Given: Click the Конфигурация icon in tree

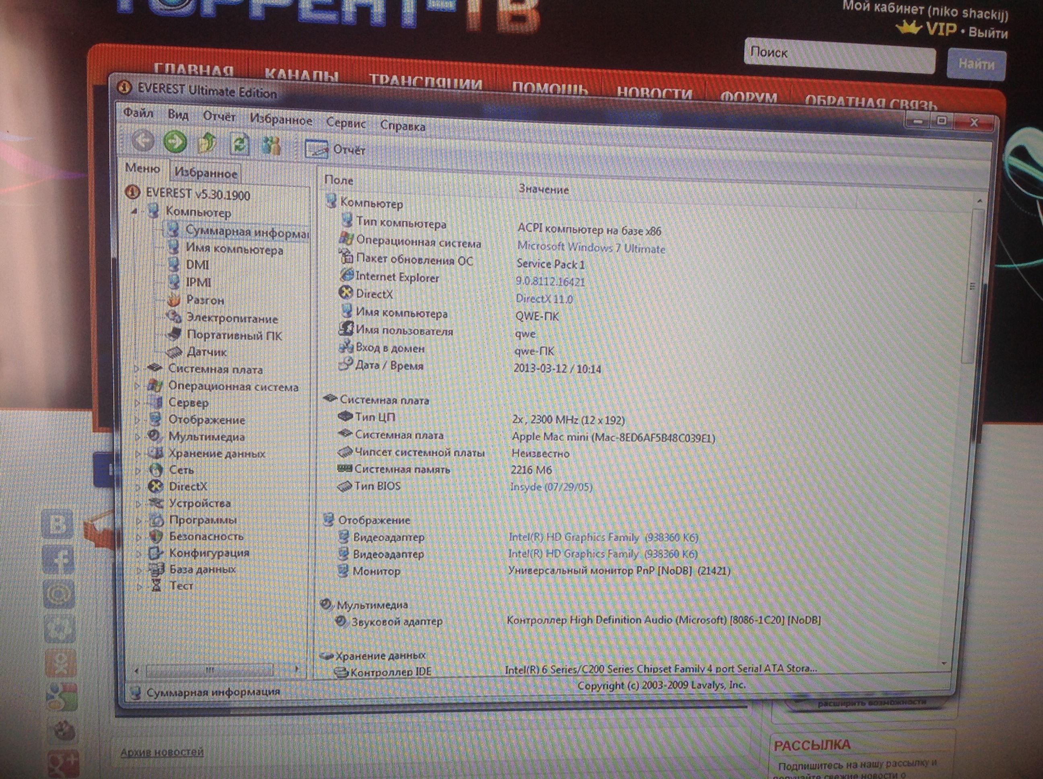Looking at the screenshot, I should (156, 552).
